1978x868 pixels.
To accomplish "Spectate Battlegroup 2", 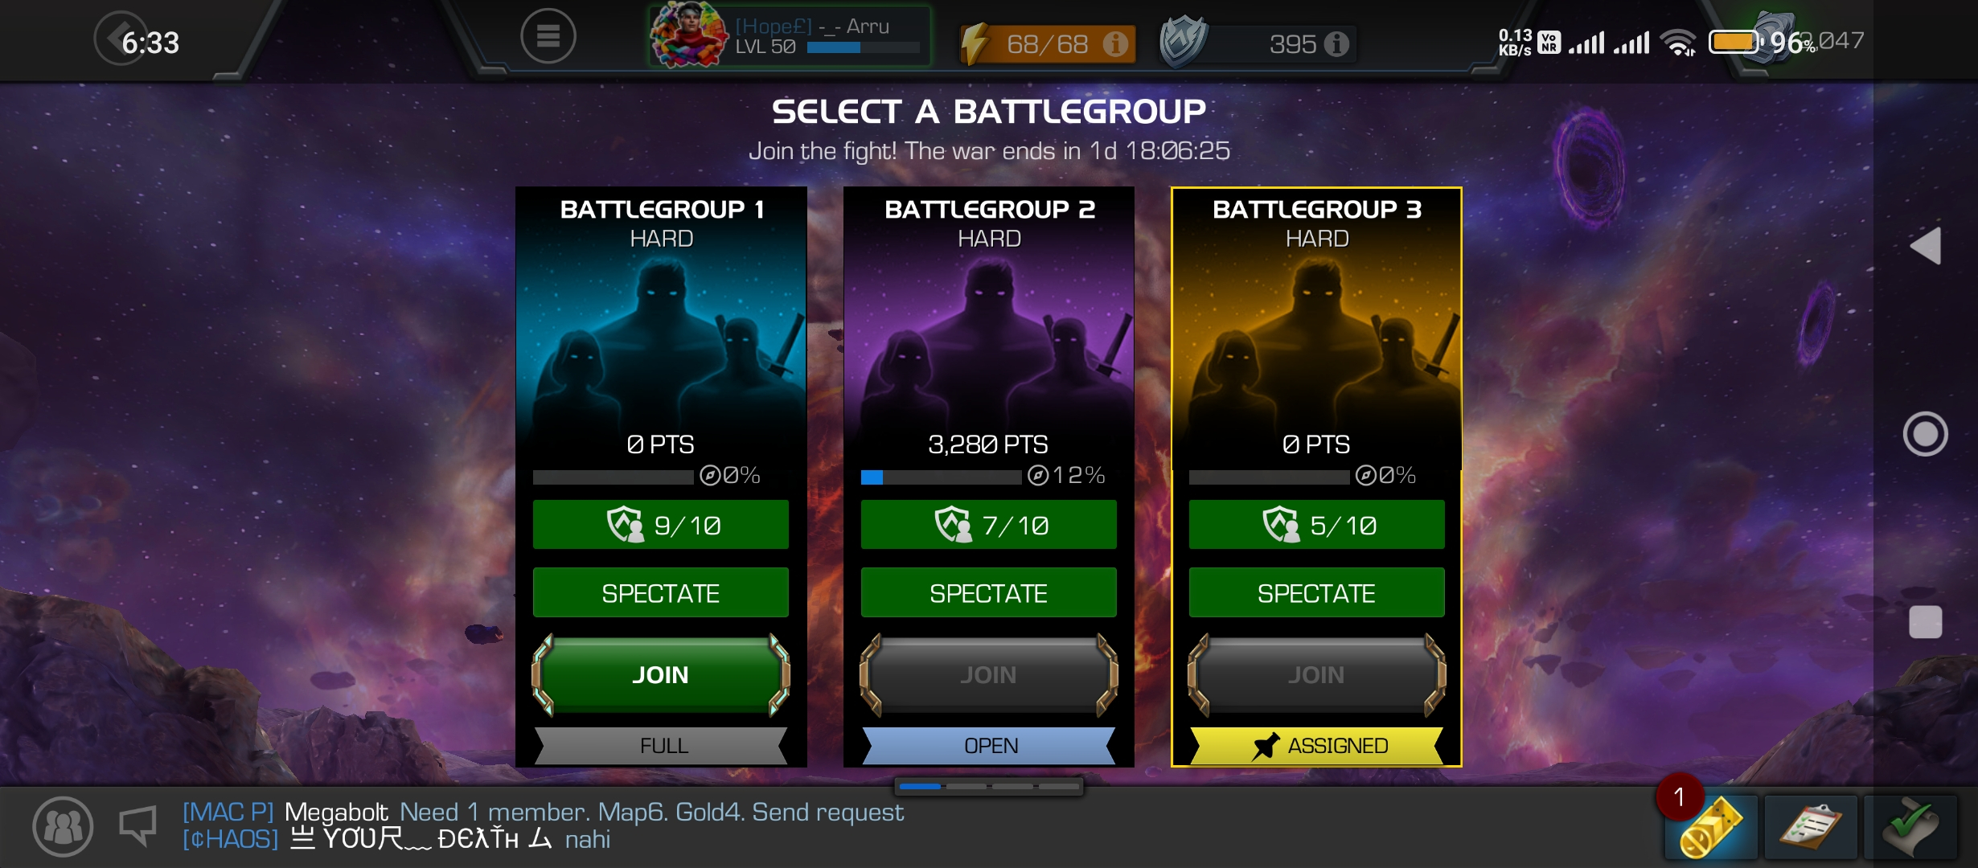I will (988, 593).
